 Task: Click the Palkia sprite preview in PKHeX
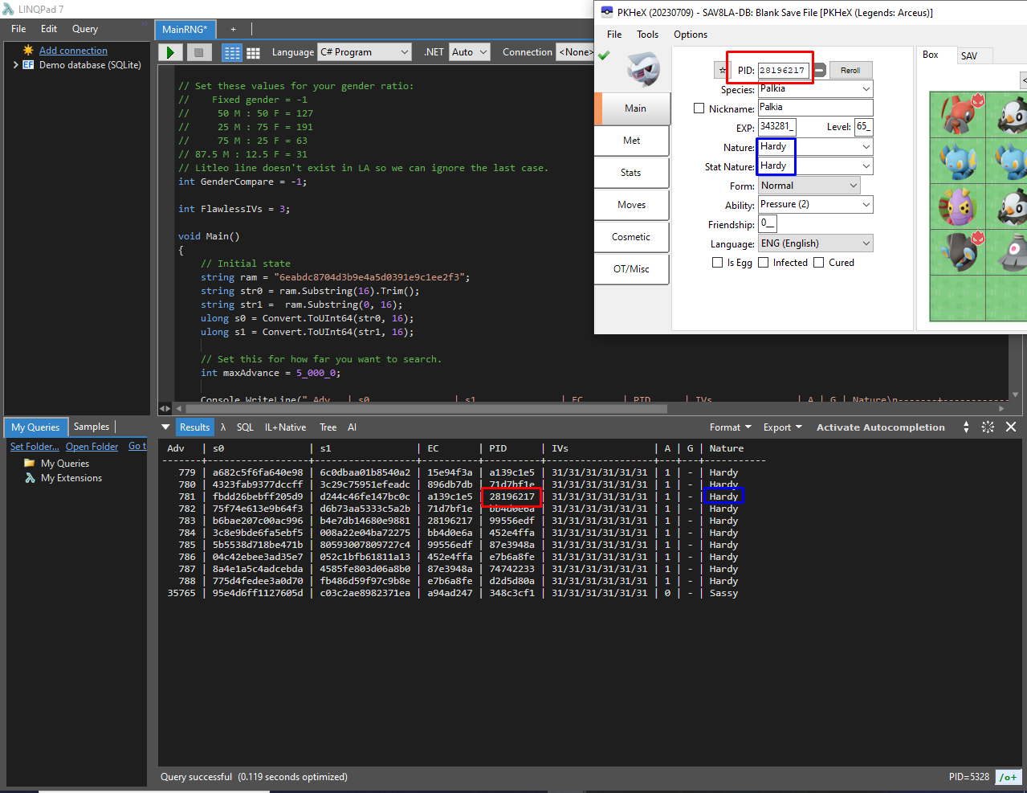[643, 69]
